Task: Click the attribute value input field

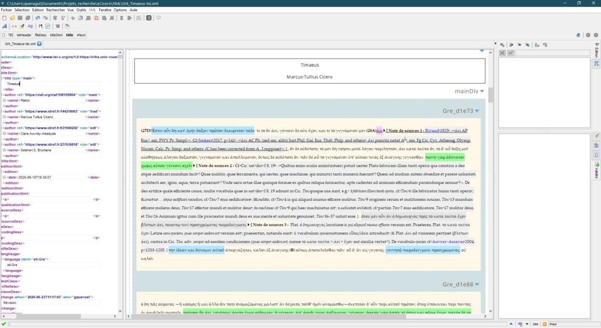Action: 552,53
